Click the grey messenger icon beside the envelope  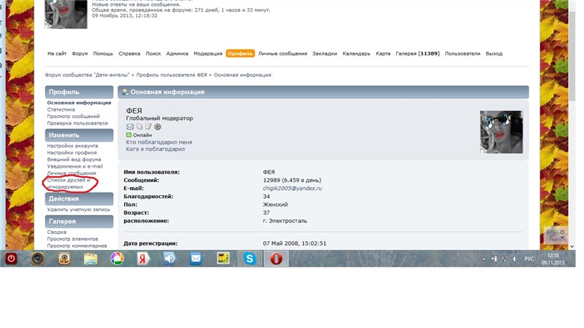click(139, 127)
